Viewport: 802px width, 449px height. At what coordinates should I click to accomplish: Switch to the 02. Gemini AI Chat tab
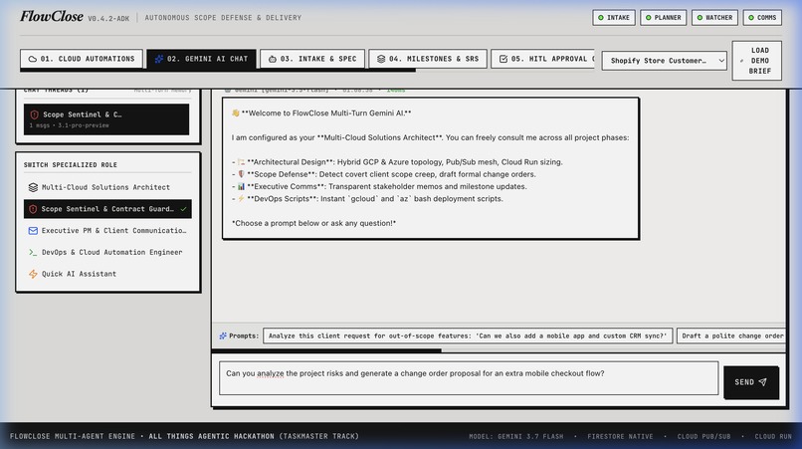coord(202,59)
